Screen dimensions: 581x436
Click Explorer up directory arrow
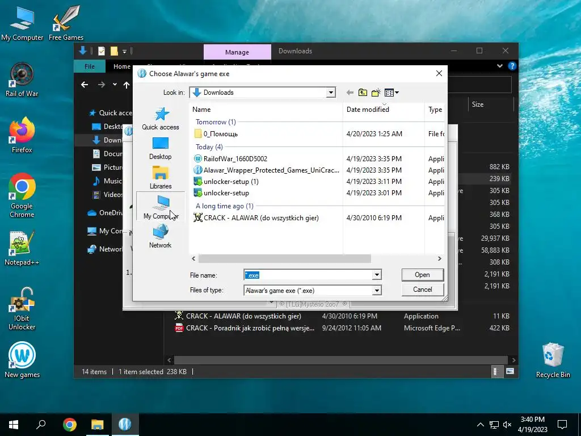point(127,85)
